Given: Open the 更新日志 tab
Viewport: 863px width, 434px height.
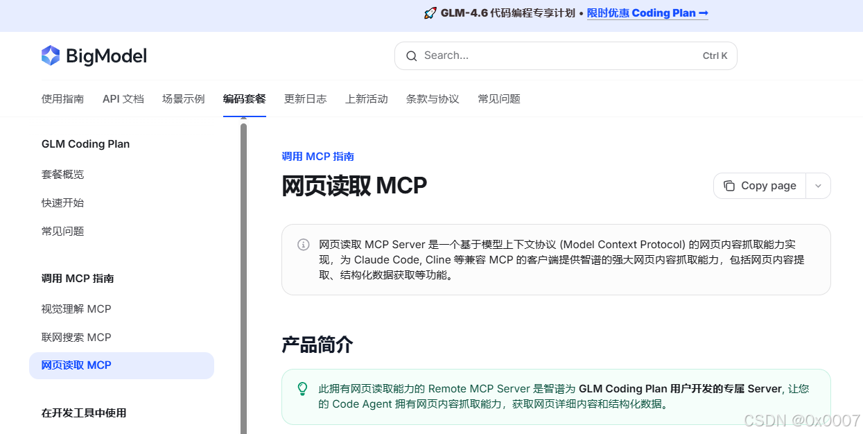Looking at the screenshot, I should pyautogui.click(x=306, y=99).
